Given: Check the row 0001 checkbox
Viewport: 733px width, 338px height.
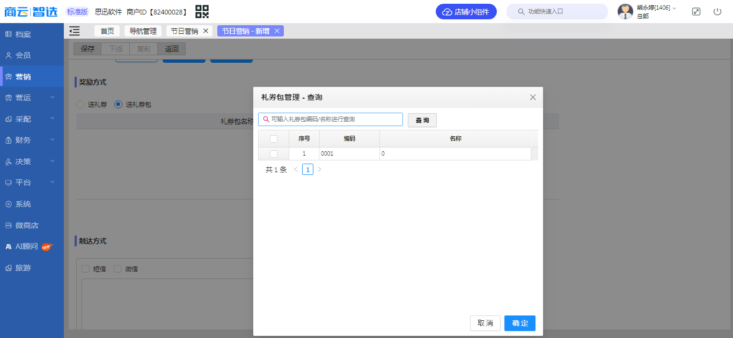Looking at the screenshot, I should [x=274, y=154].
